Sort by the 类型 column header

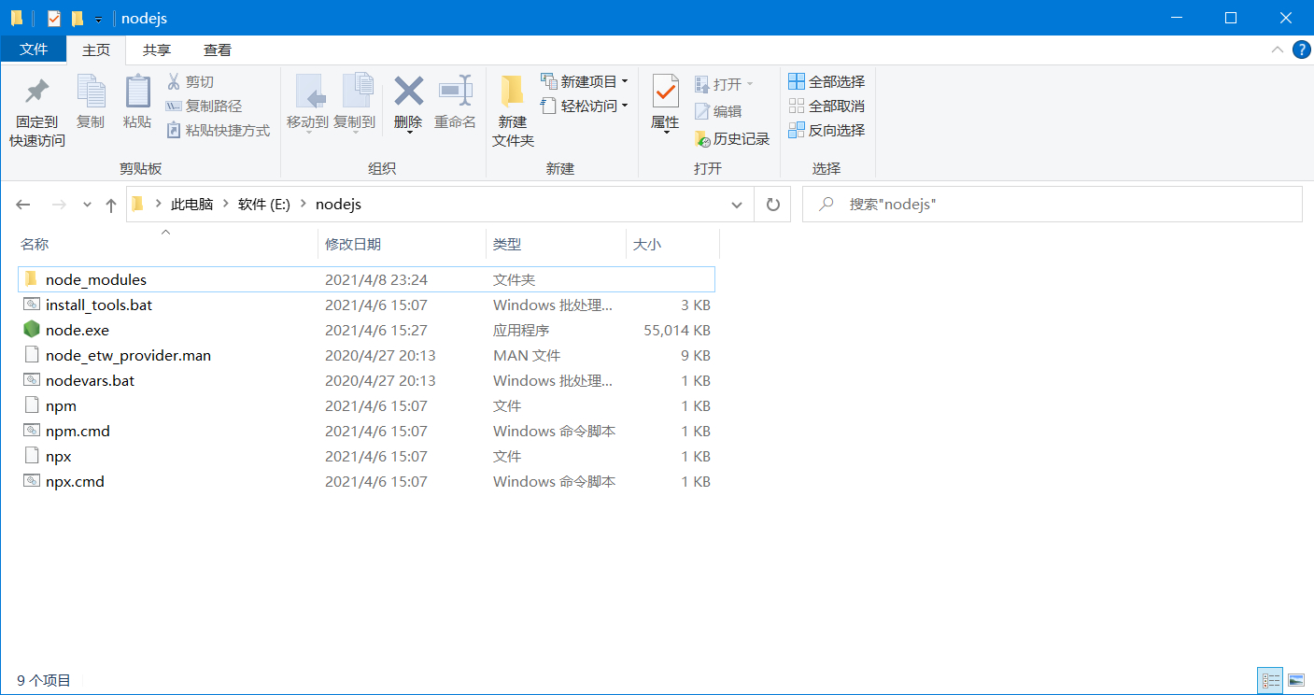[x=556, y=245]
